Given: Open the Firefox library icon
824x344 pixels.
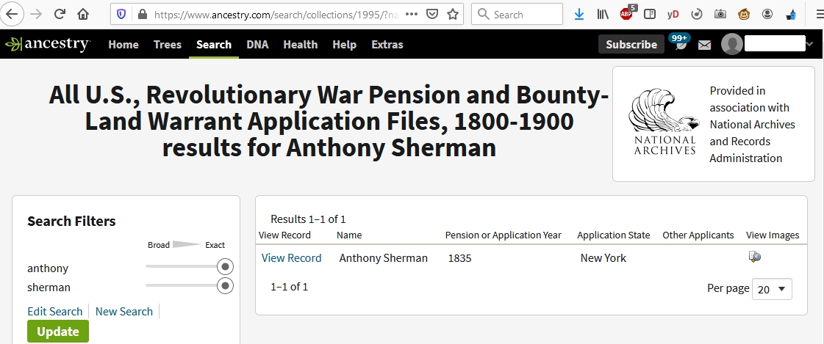Looking at the screenshot, I should tap(603, 14).
